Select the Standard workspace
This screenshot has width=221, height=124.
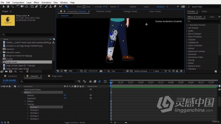coord(160,7)
